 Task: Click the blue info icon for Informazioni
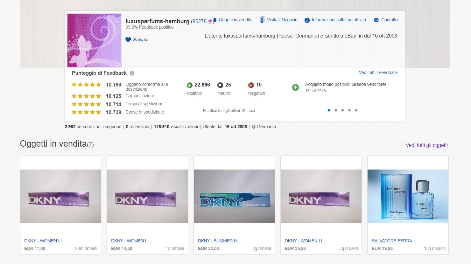tap(307, 20)
